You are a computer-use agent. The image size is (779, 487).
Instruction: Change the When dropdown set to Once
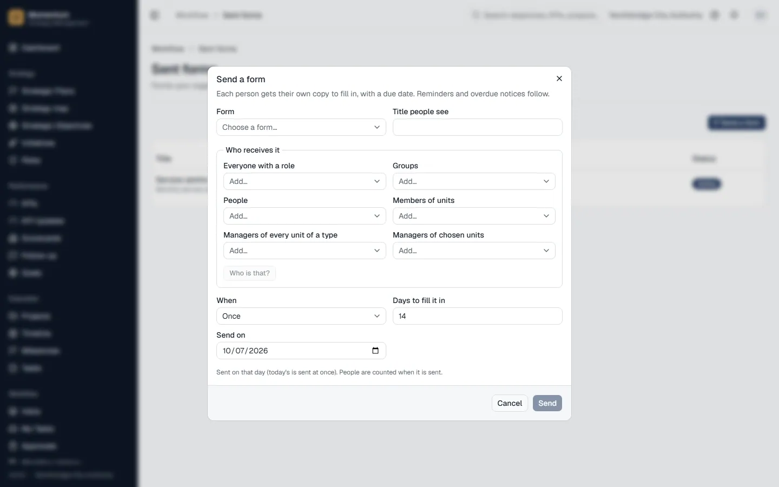301,316
